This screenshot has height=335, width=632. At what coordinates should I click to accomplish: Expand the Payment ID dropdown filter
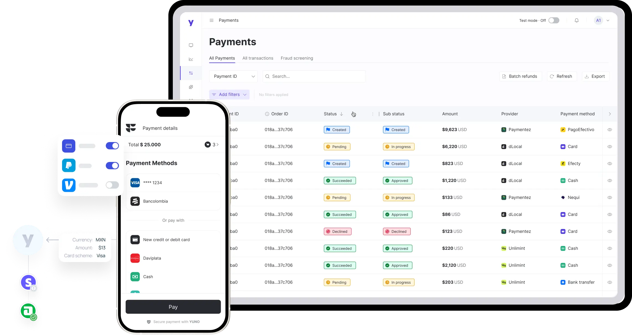(233, 76)
